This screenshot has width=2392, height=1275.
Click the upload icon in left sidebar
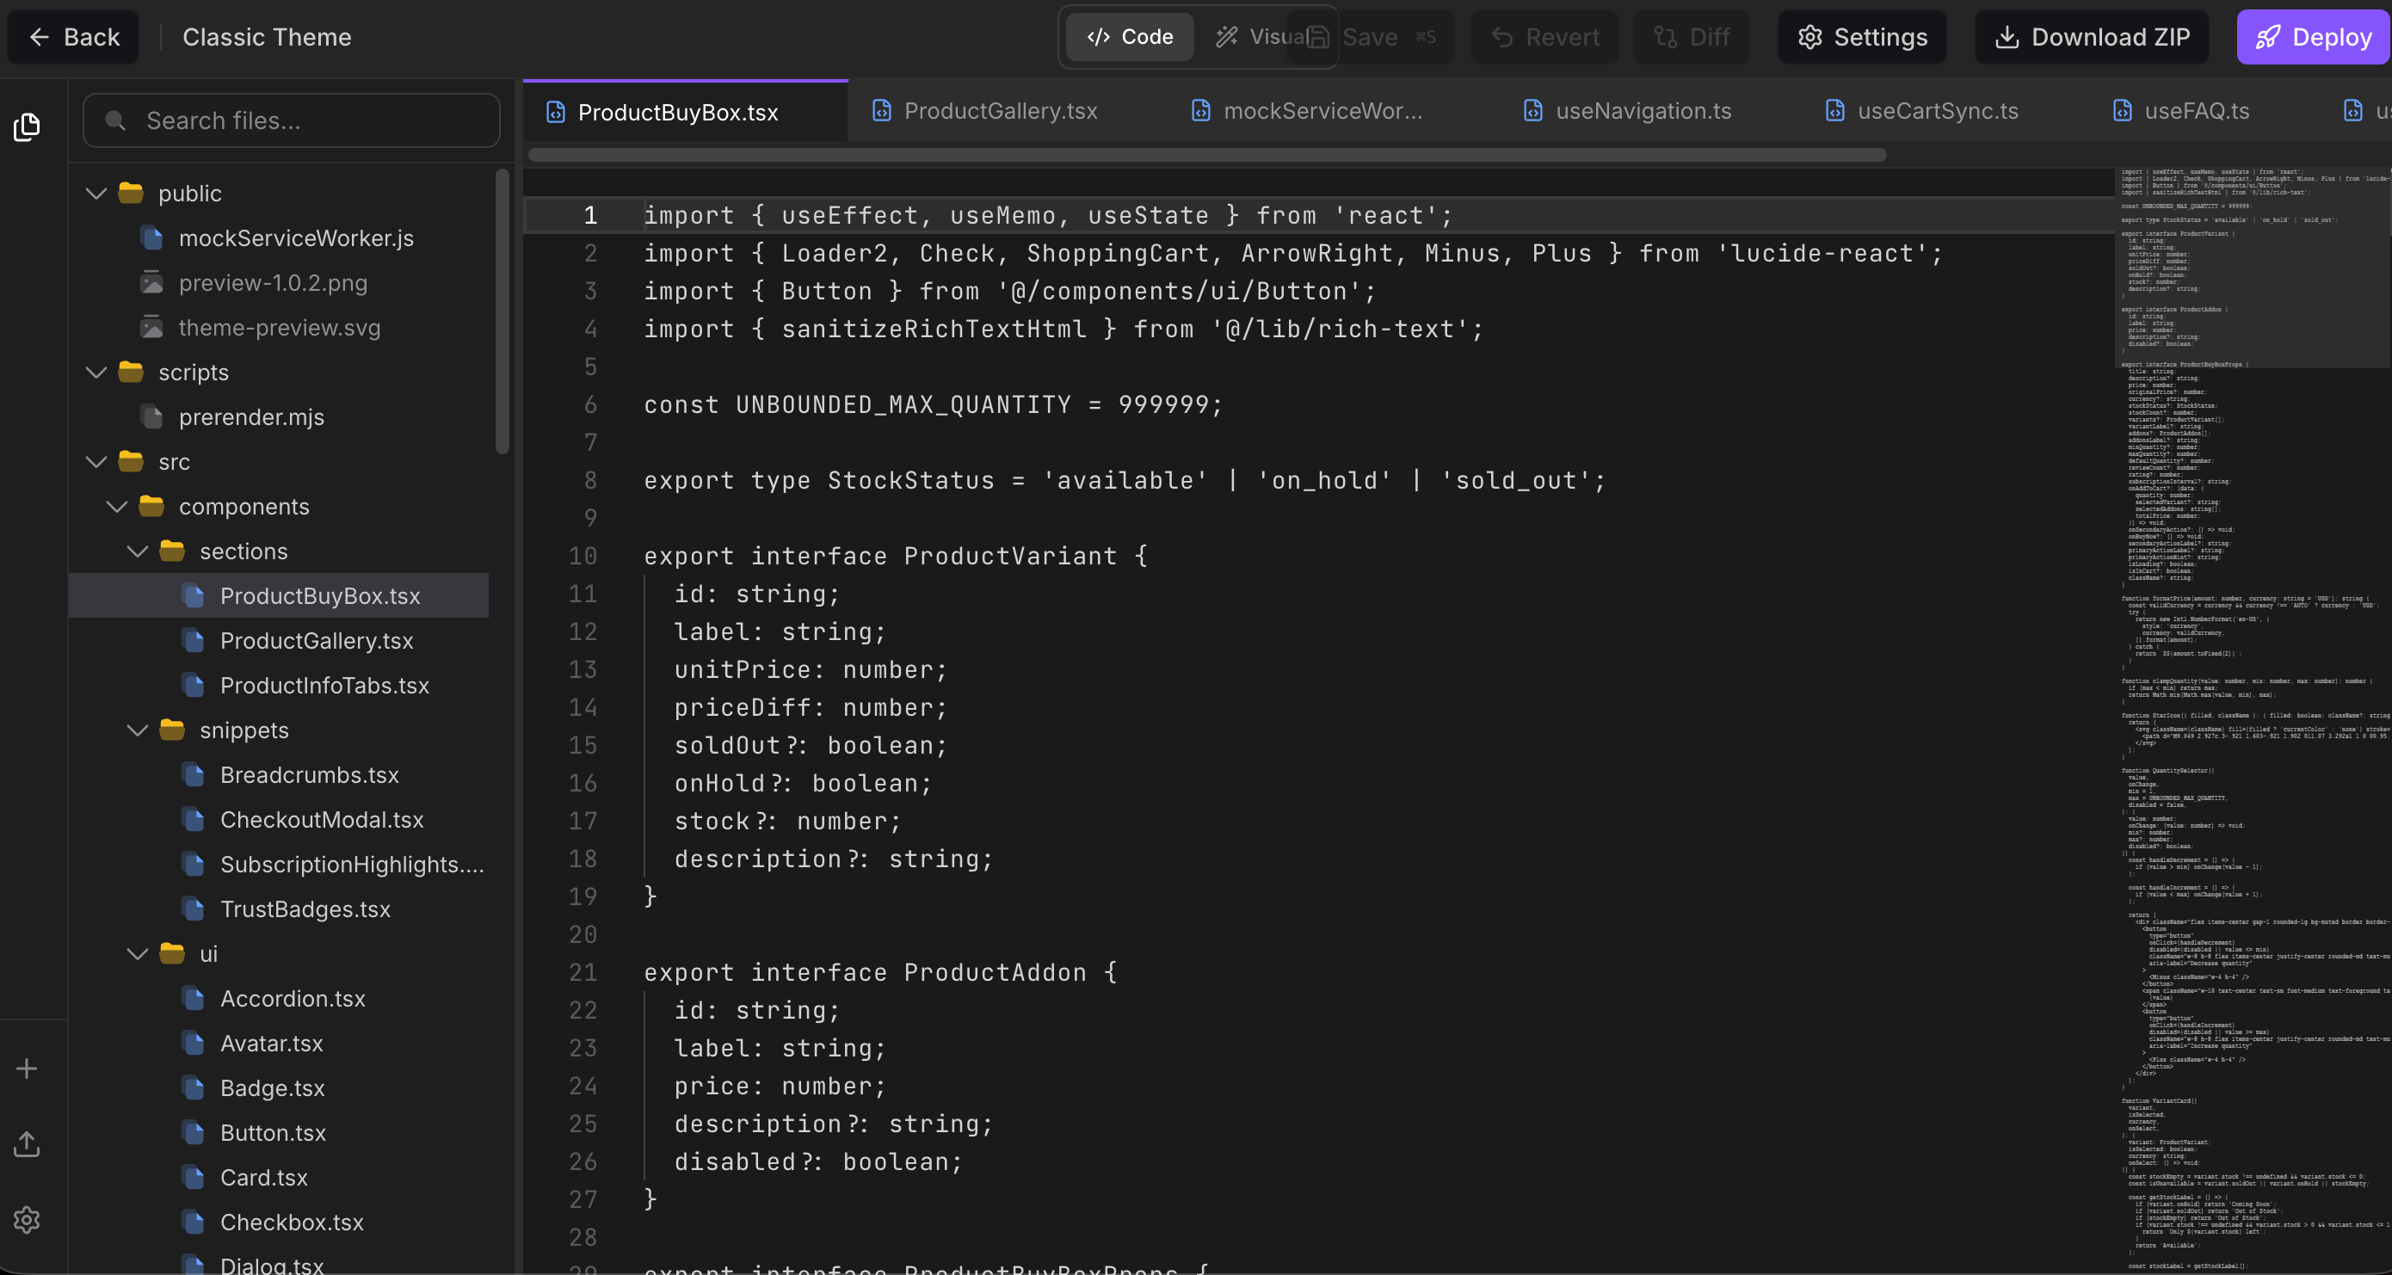coord(27,1144)
